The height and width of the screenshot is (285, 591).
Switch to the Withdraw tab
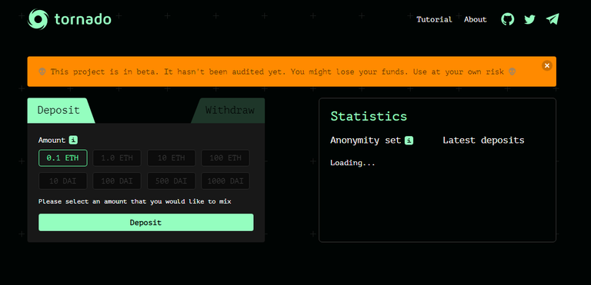click(229, 111)
